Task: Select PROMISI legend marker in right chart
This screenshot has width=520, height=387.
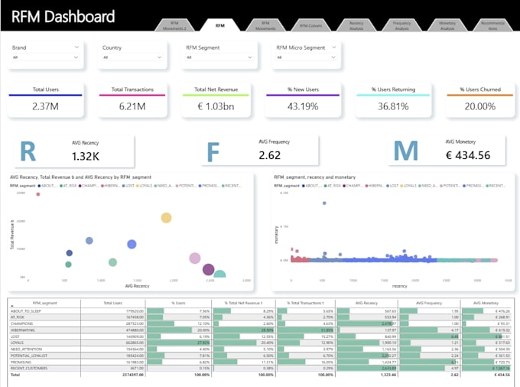Action: 464,186
